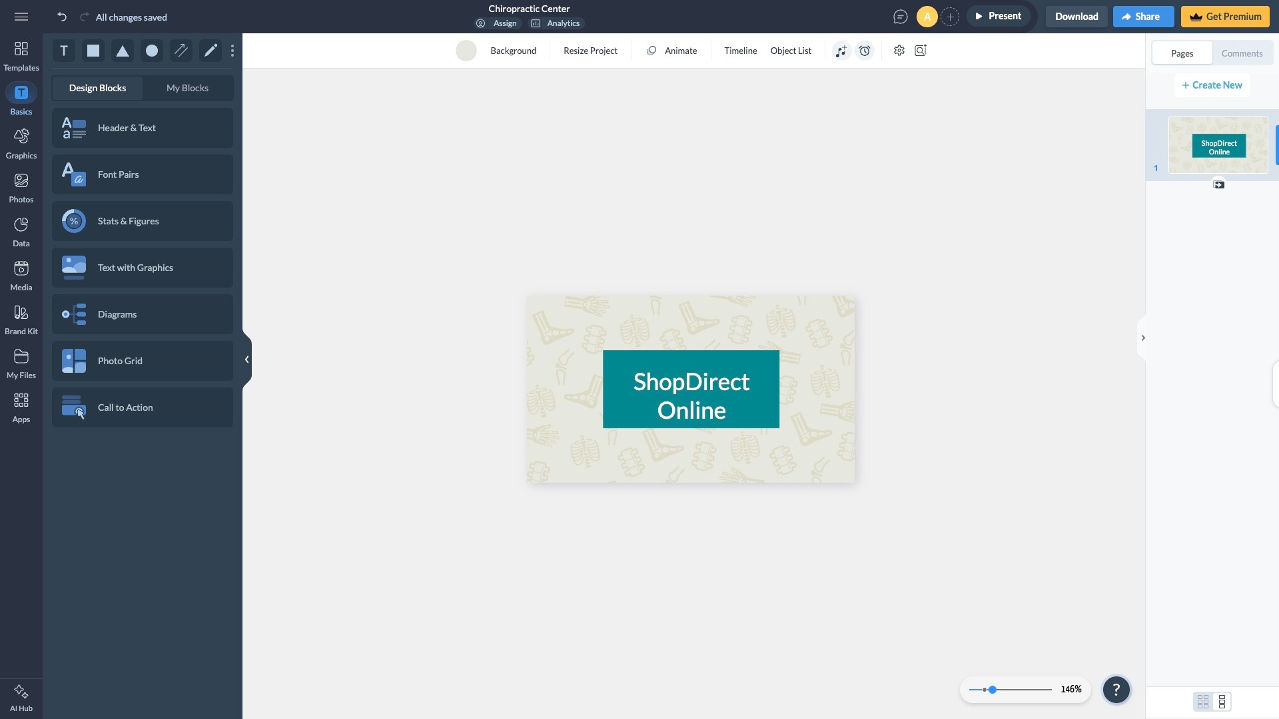Image resolution: width=1279 pixels, height=719 pixels.
Task: Click the Assign button under the title
Action: pyautogui.click(x=497, y=23)
